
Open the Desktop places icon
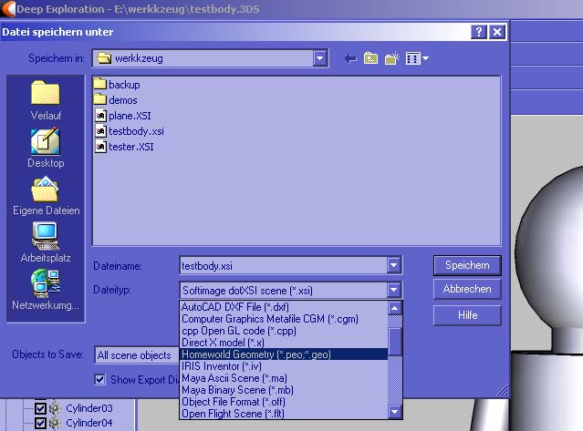(46, 144)
